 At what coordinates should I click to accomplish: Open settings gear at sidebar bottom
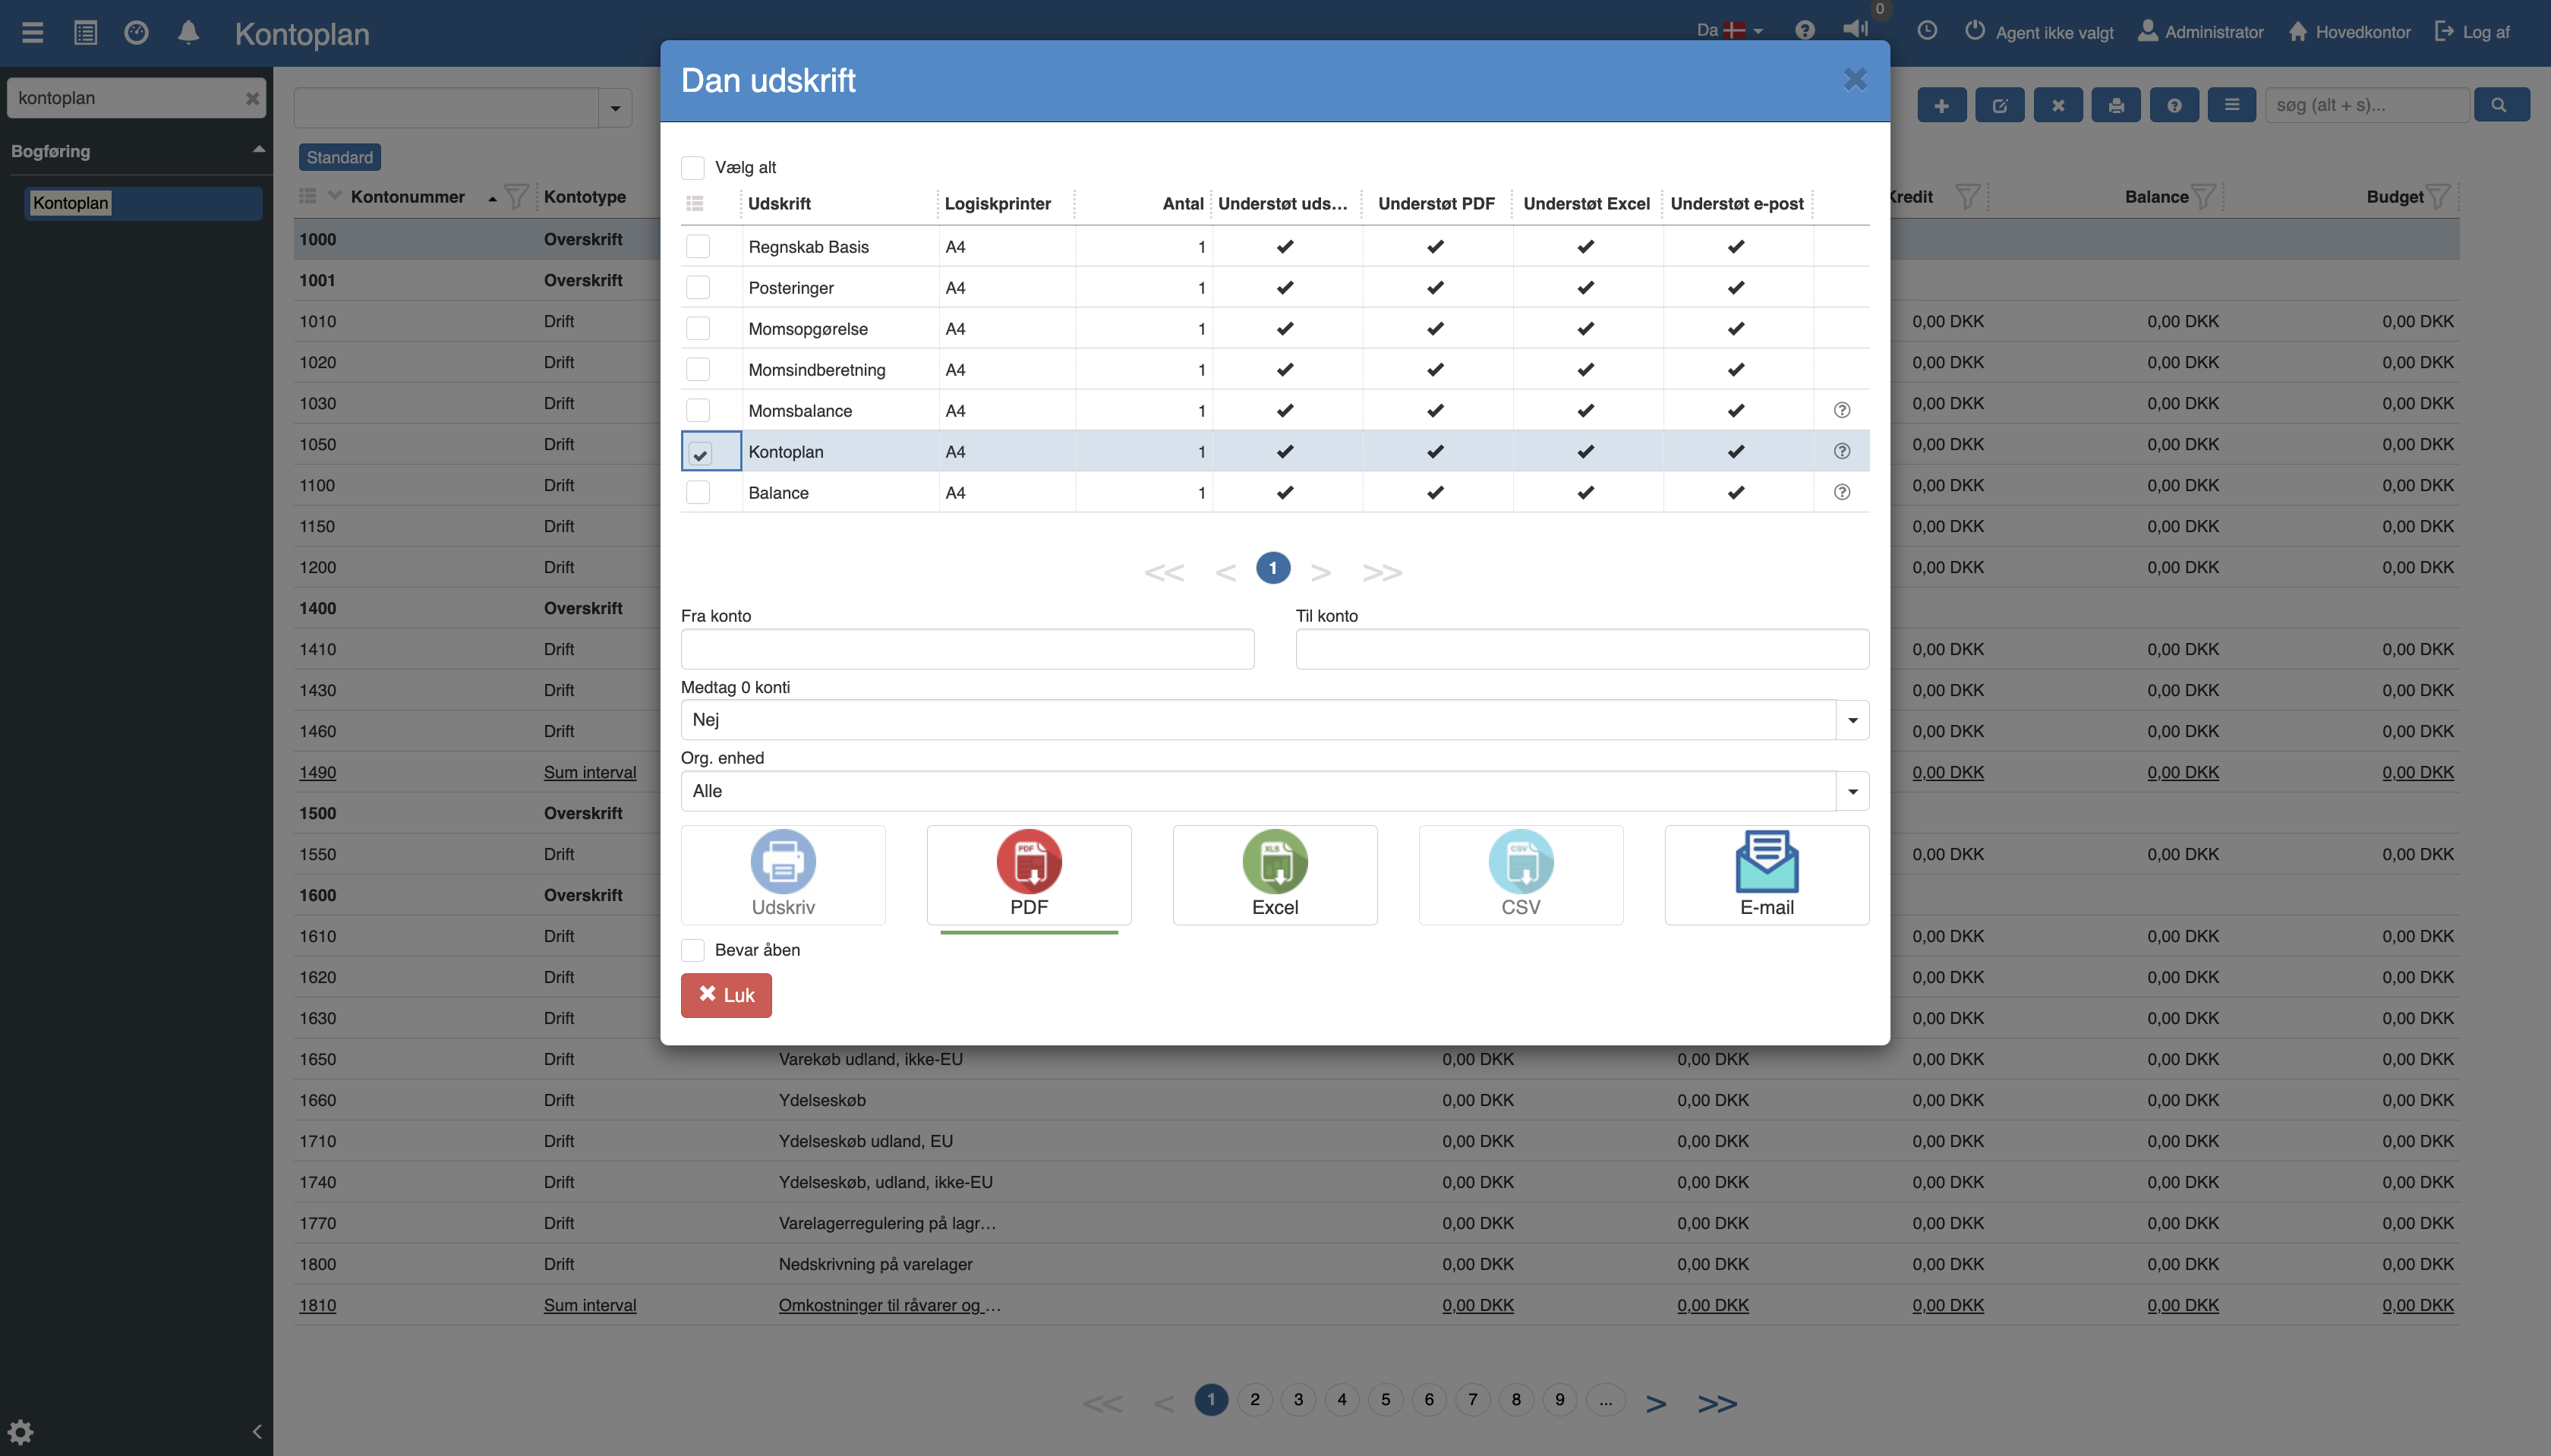21,1431
